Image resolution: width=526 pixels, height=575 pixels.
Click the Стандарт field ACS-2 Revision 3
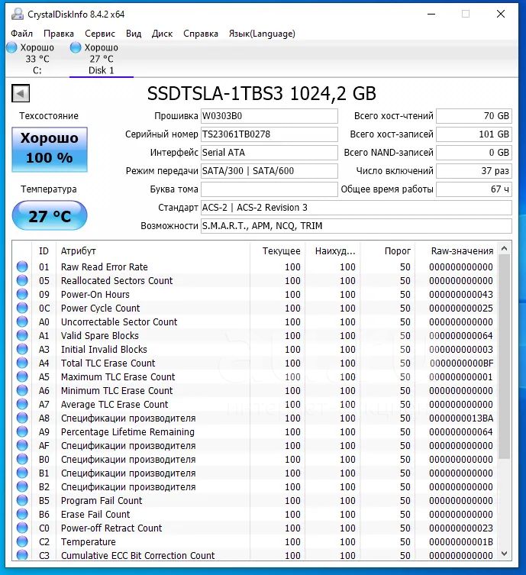pos(357,208)
